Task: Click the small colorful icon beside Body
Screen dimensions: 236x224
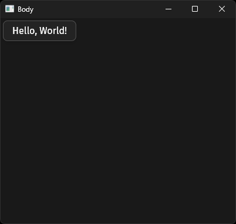Action: pos(9,9)
